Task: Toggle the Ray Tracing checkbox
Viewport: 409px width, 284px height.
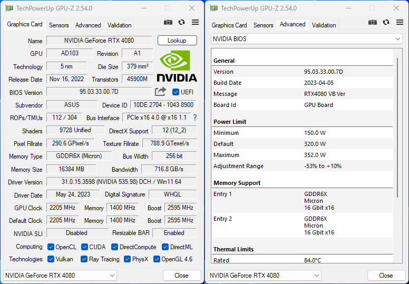Action: [84, 259]
